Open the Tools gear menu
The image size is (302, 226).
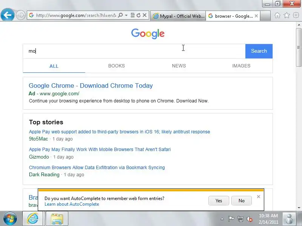click(296, 15)
